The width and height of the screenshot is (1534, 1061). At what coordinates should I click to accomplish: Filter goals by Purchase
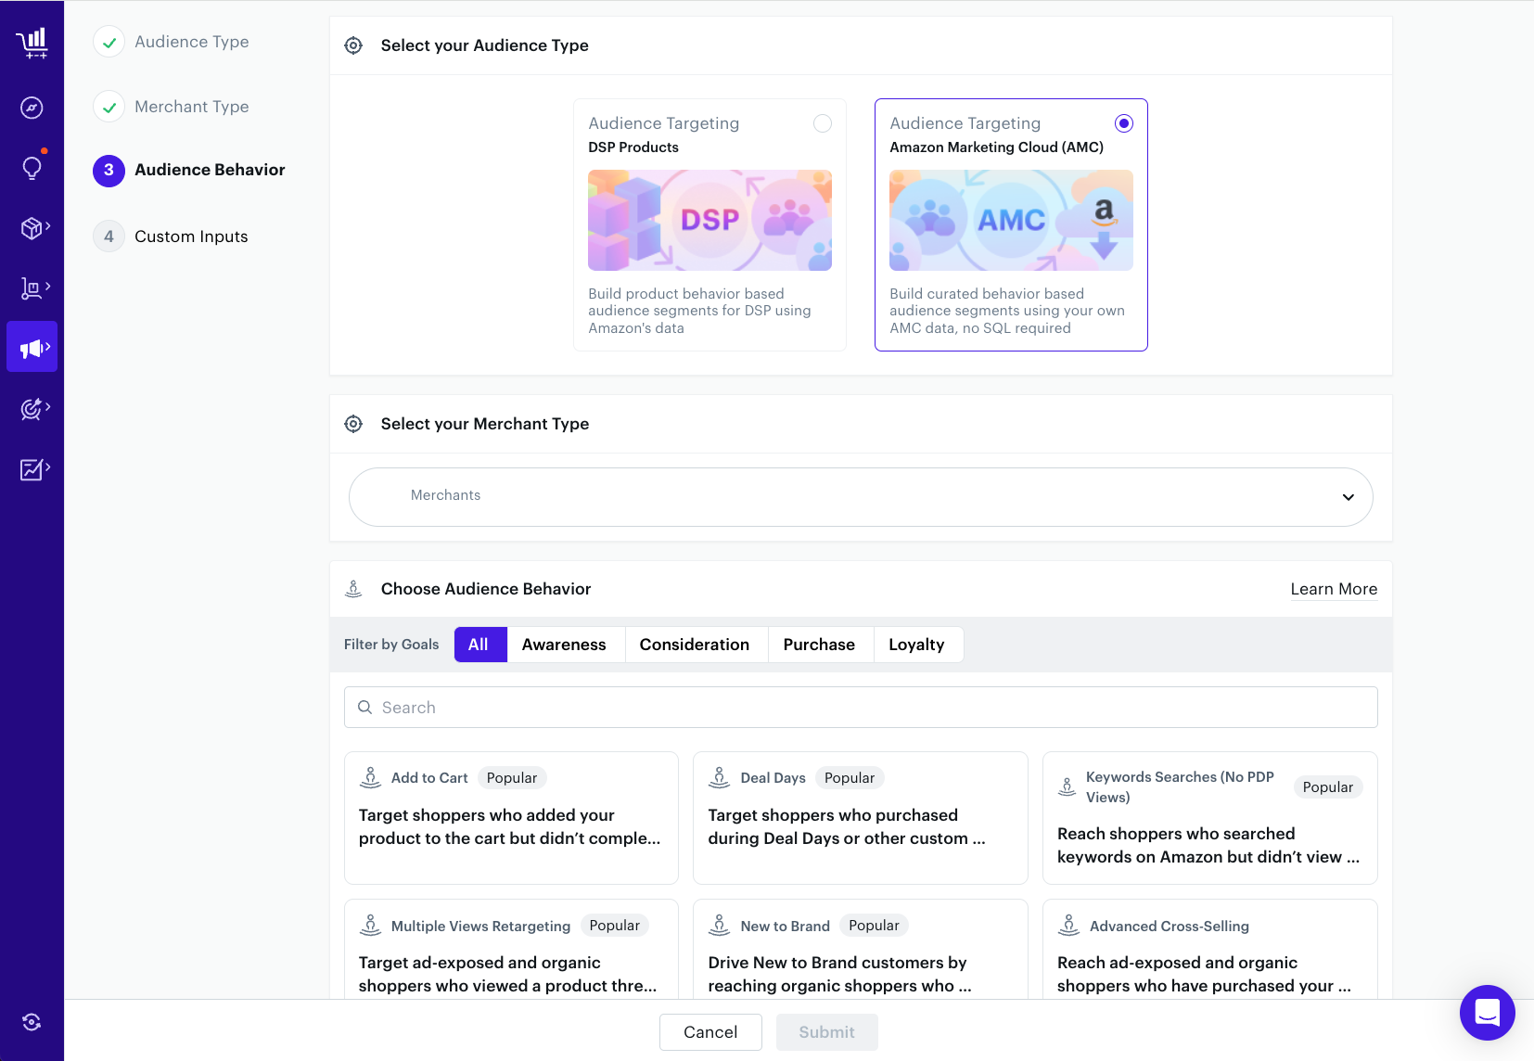pos(819,645)
